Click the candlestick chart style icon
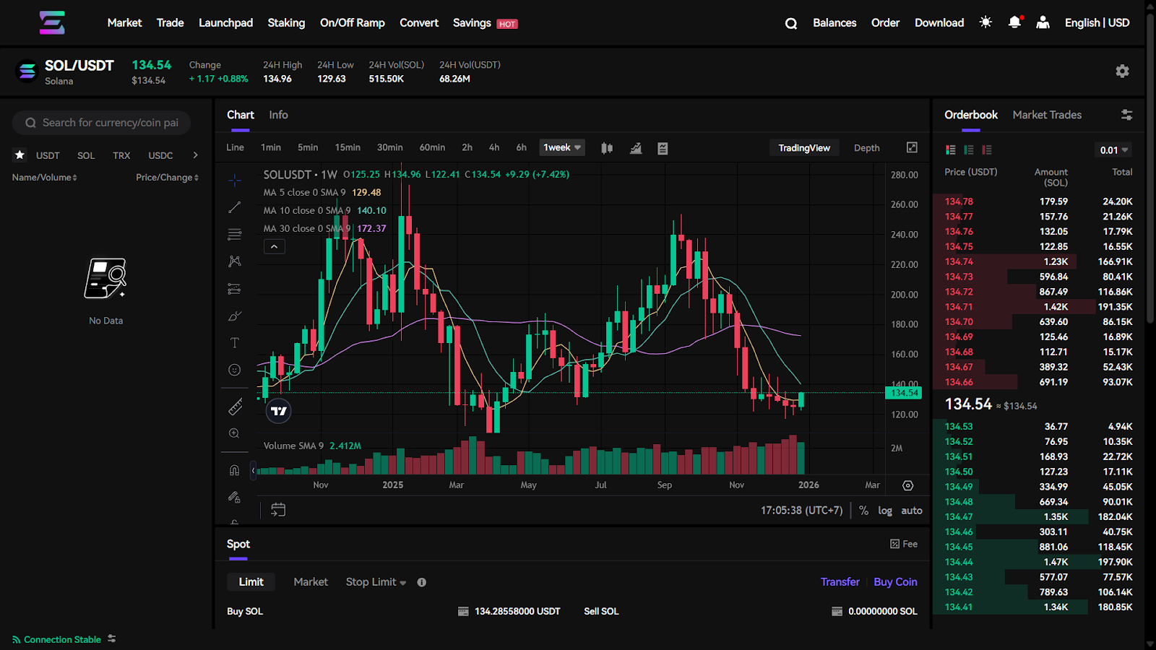1156x650 pixels. pos(607,148)
